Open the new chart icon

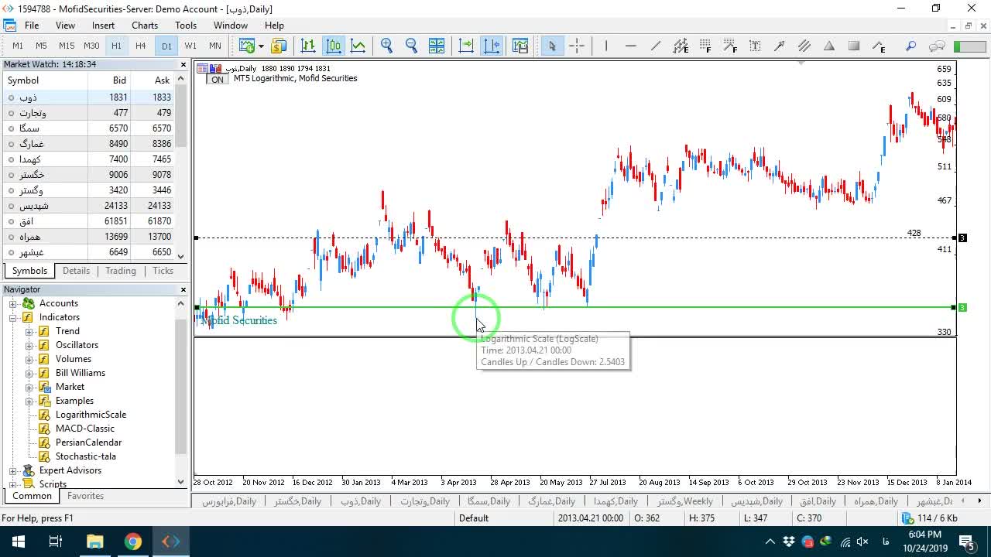pos(247,46)
